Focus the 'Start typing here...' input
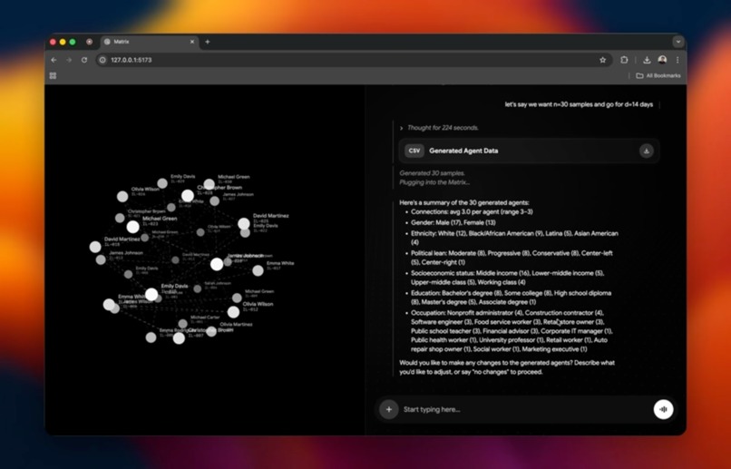This screenshot has height=469, width=731. pyautogui.click(x=524, y=409)
